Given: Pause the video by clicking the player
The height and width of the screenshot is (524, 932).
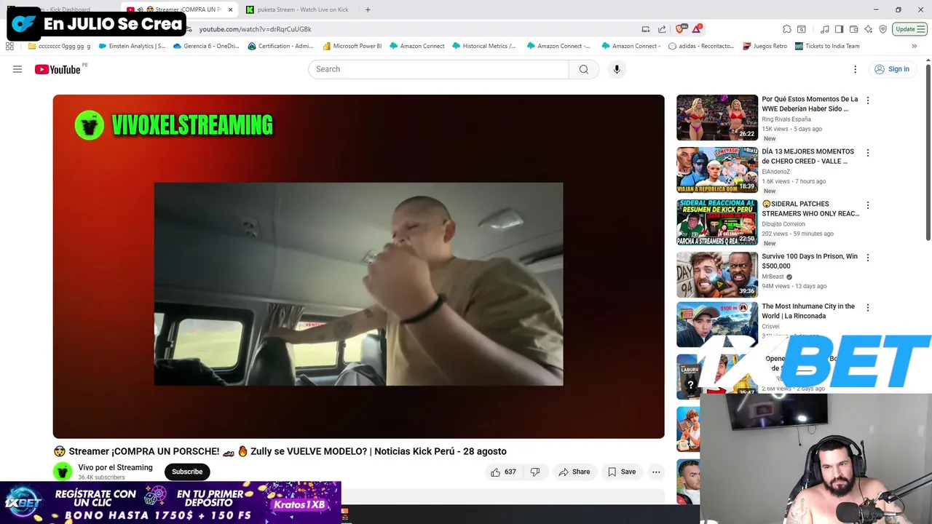Looking at the screenshot, I should [358, 266].
